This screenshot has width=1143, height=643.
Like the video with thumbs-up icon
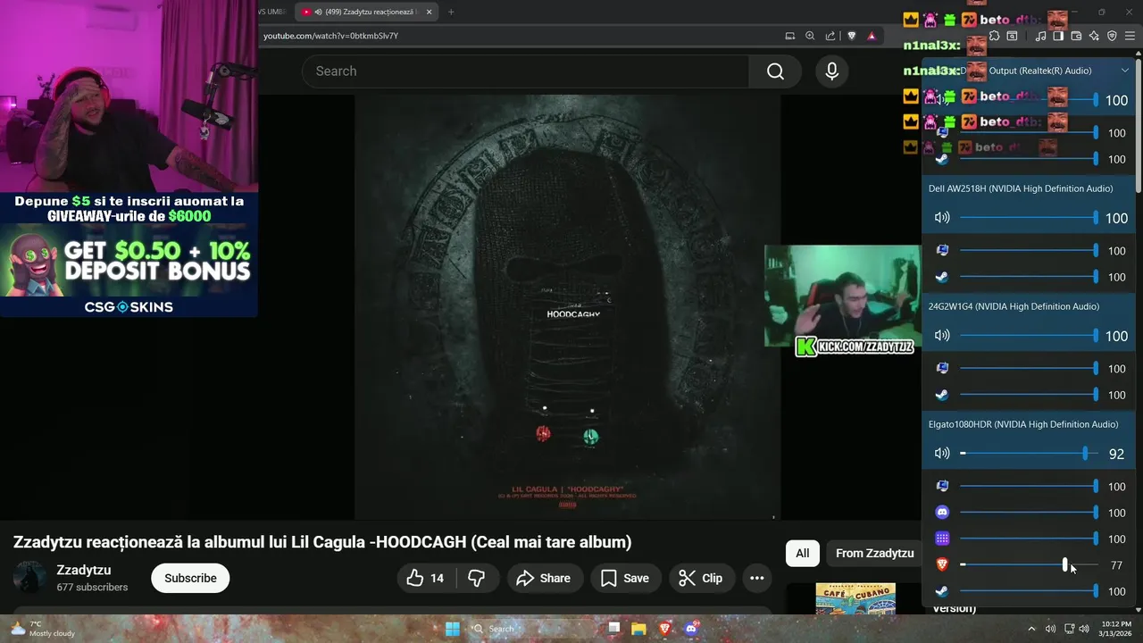[426, 578]
